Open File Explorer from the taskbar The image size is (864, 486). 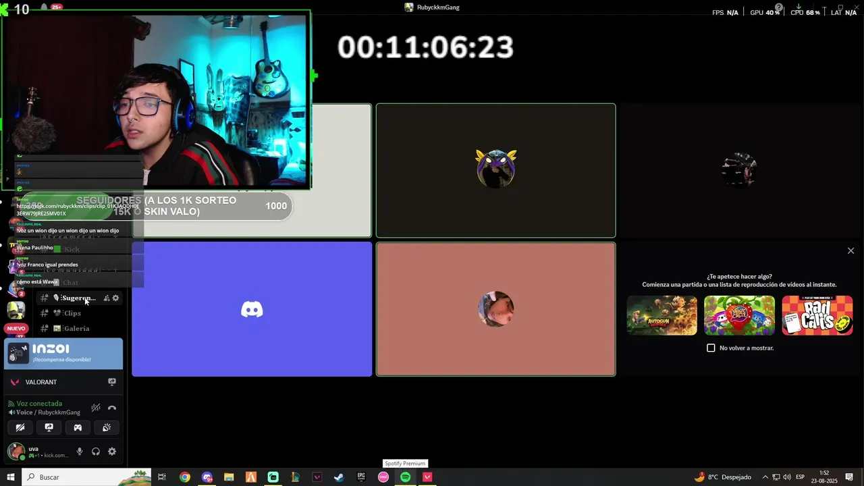click(229, 477)
